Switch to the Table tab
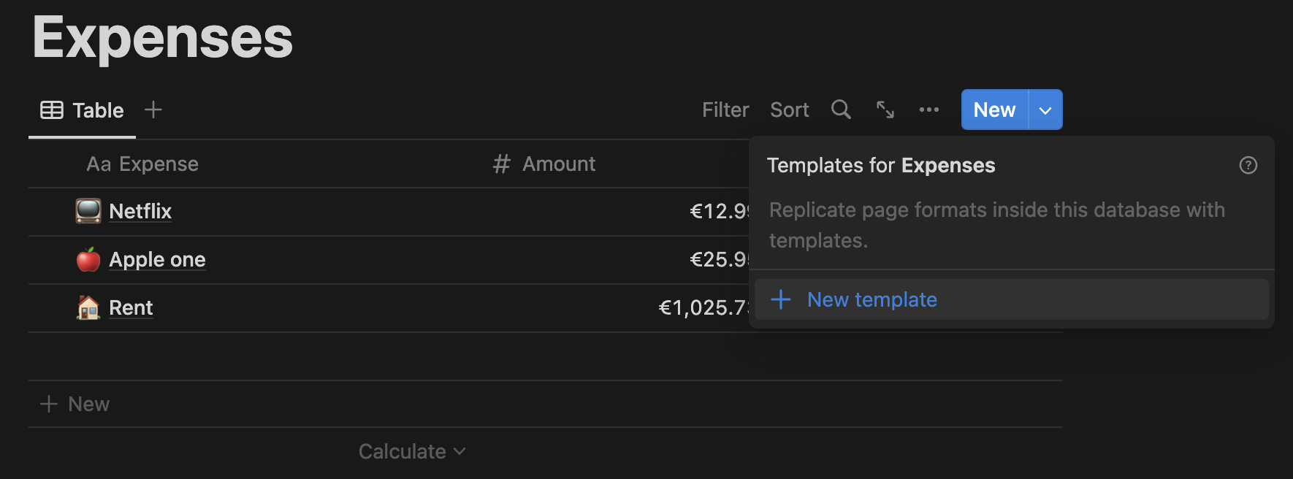The image size is (1293, 479). (97, 110)
